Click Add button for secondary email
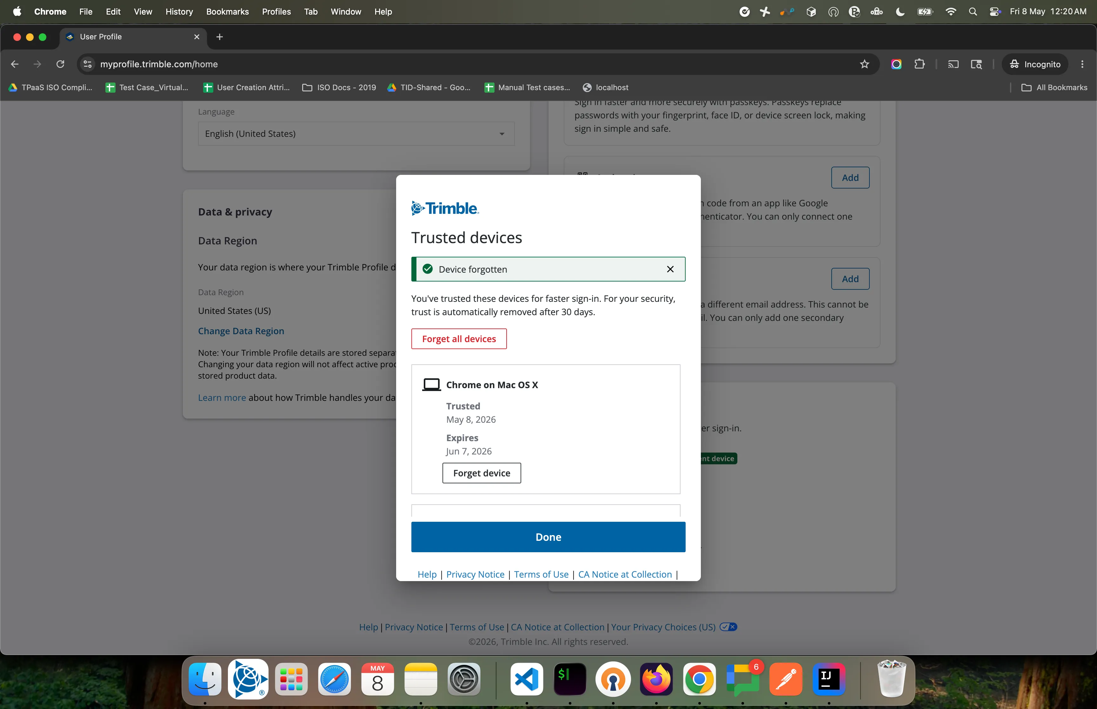 (850, 279)
